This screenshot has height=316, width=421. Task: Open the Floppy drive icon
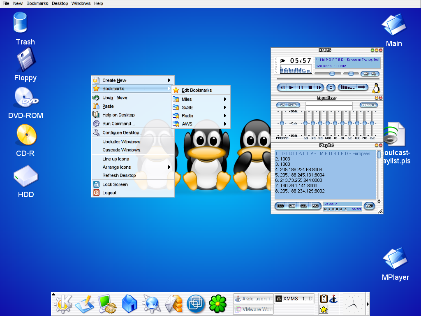click(x=26, y=59)
